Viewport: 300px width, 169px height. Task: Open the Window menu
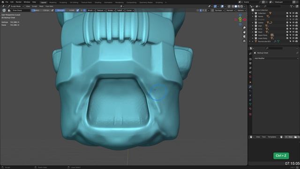click(27, 2)
